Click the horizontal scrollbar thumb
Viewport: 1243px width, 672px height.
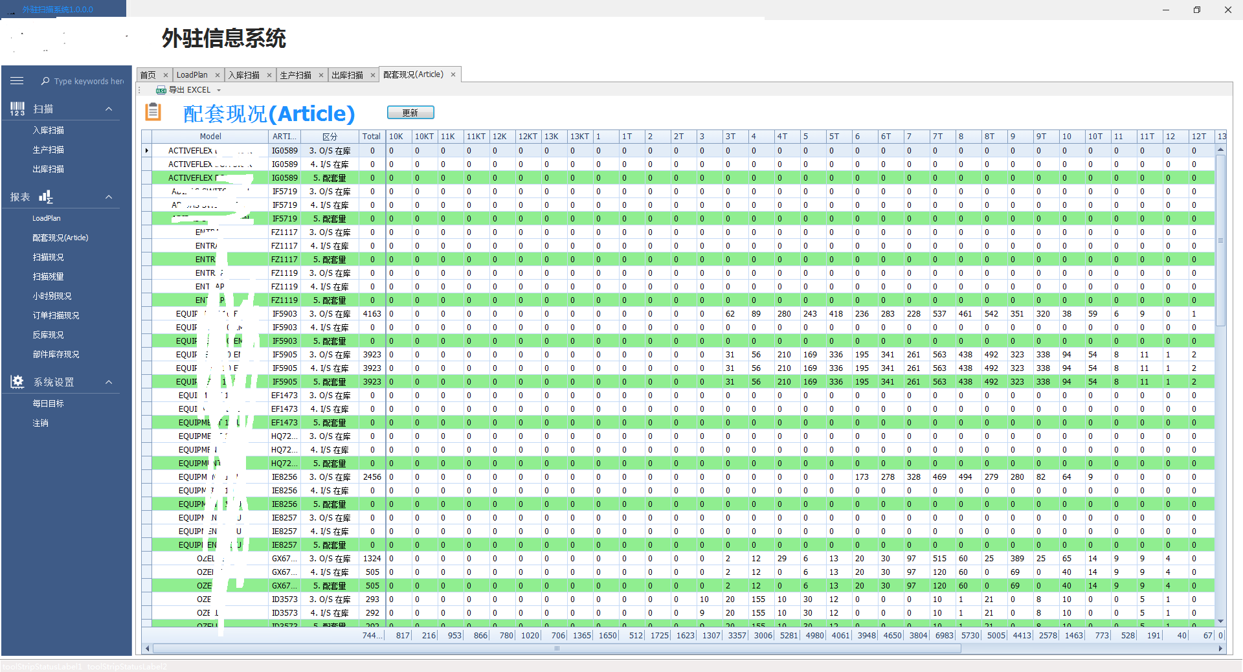[557, 649]
